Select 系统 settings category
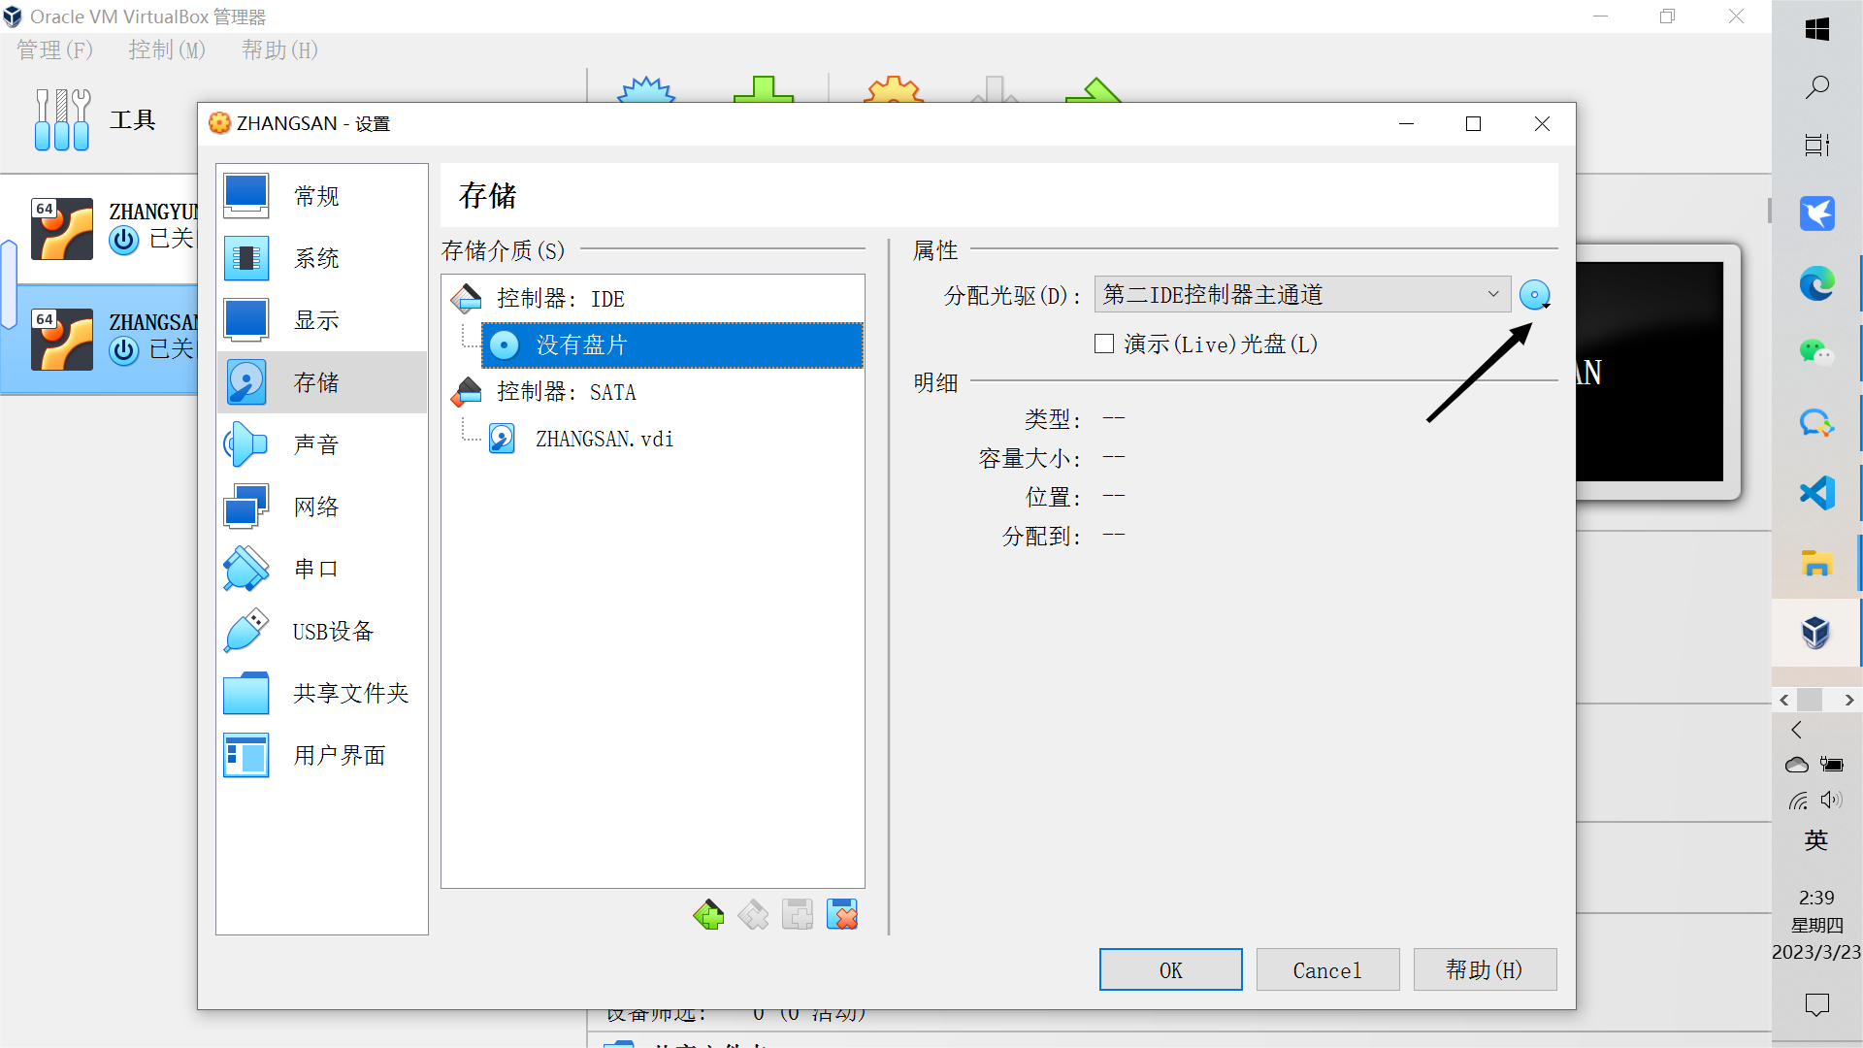The width and height of the screenshot is (1863, 1048). coord(321,258)
